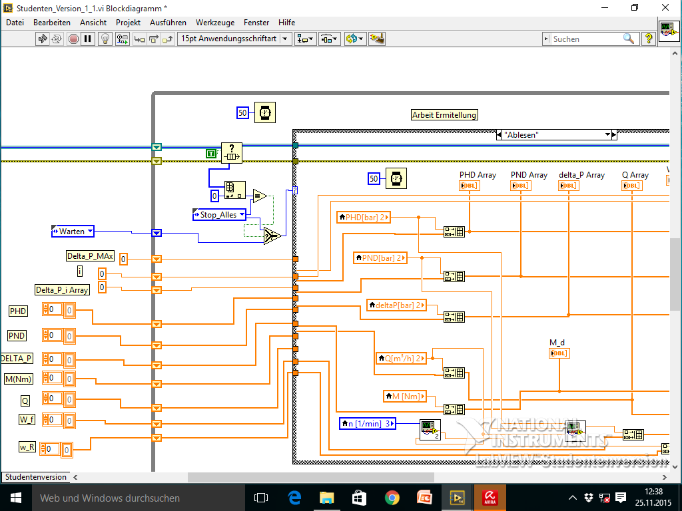Click the Clean Up Diagram icon
Image resolution: width=682 pixels, height=511 pixels.
(x=377, y=39)
